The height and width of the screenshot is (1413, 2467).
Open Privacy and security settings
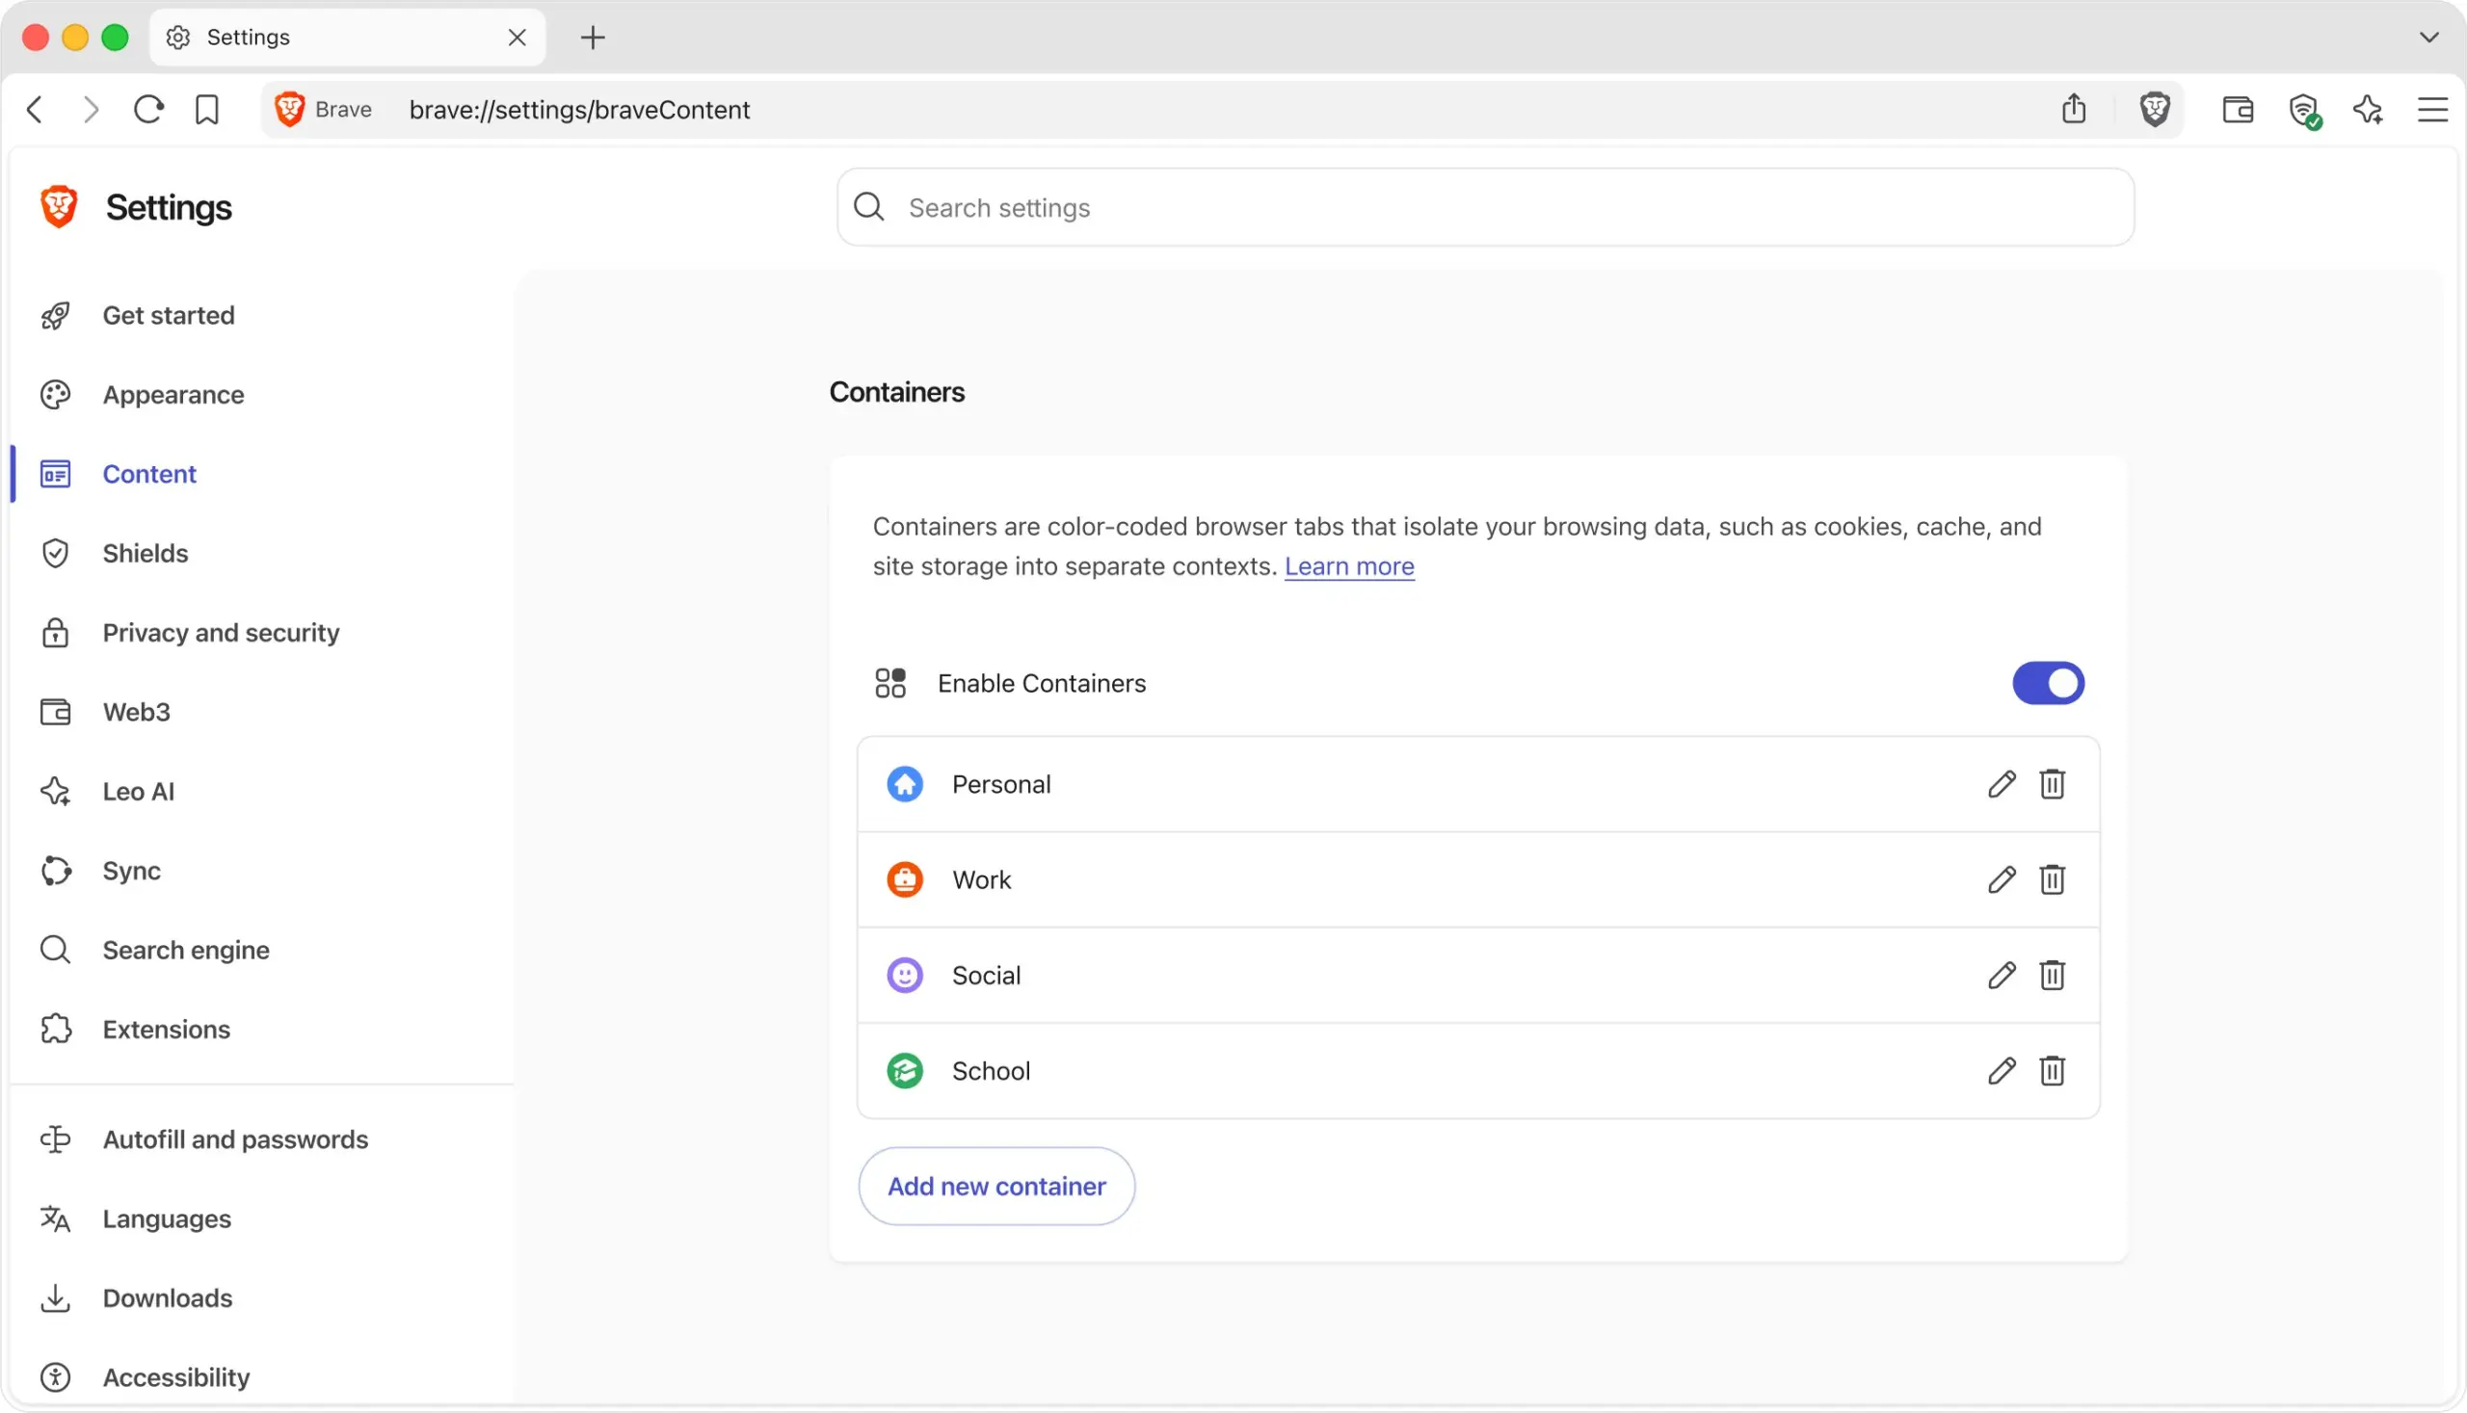(221, 633)
